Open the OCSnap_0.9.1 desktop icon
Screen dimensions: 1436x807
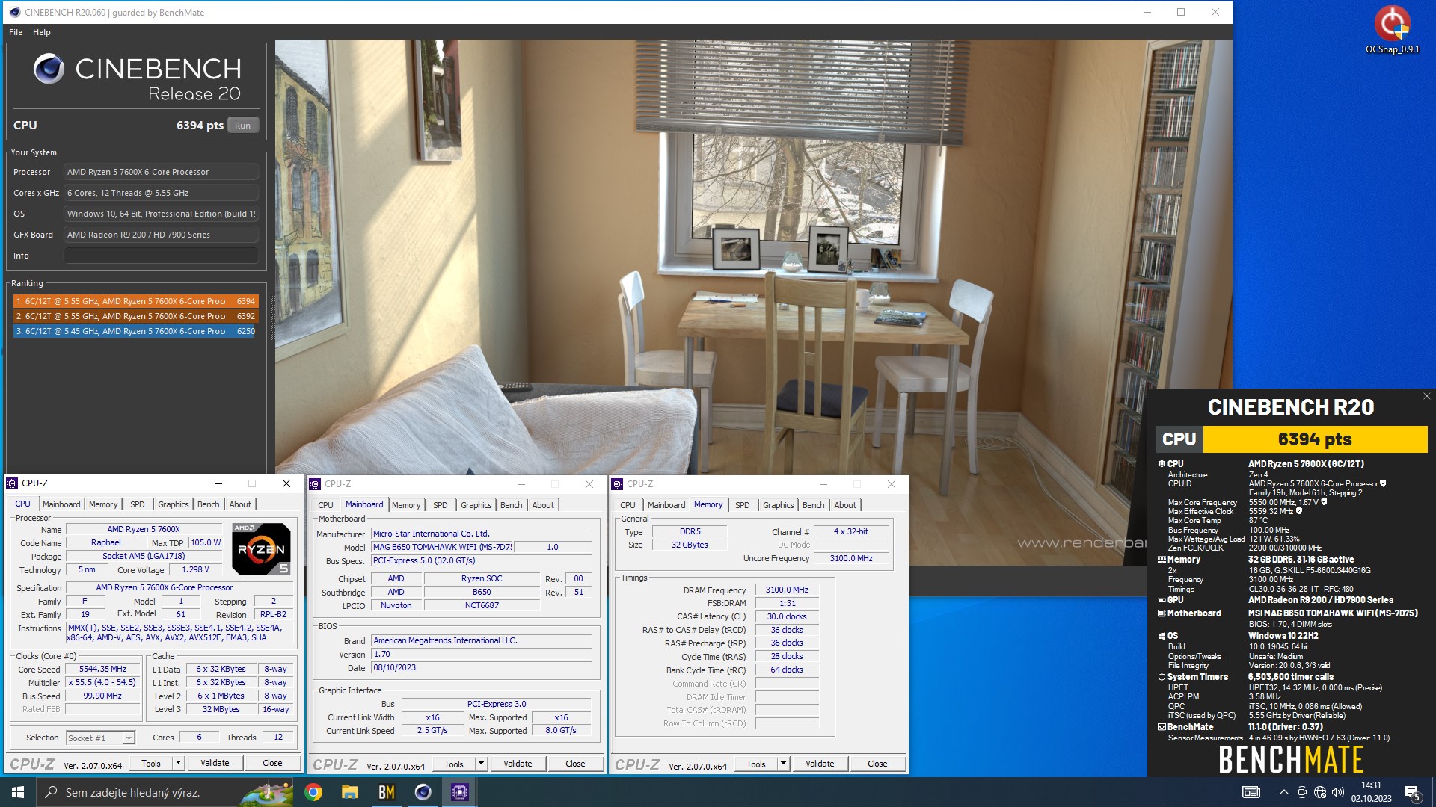(1392, 30)
